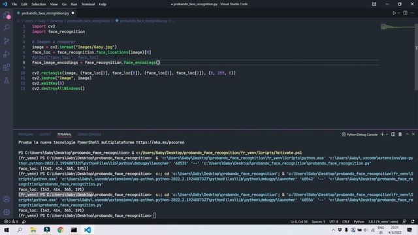Click the Customize Layout icon in title bar
This screenshot has width=418, height=235.
click(x=374, y=5)
